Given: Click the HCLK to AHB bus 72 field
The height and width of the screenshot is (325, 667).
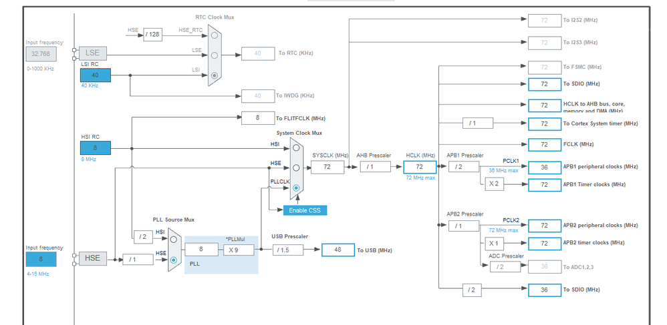Looking at the screenshot, I should (x=545, y=105).
